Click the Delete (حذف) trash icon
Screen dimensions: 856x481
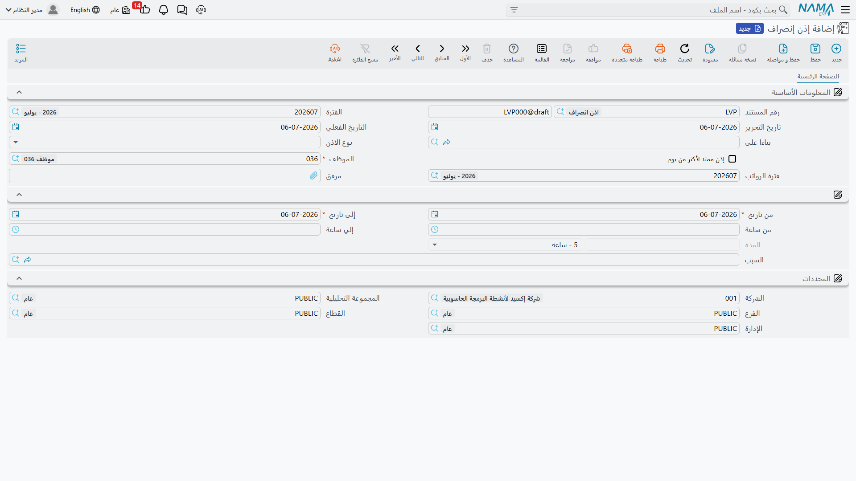tap(487, 49)
